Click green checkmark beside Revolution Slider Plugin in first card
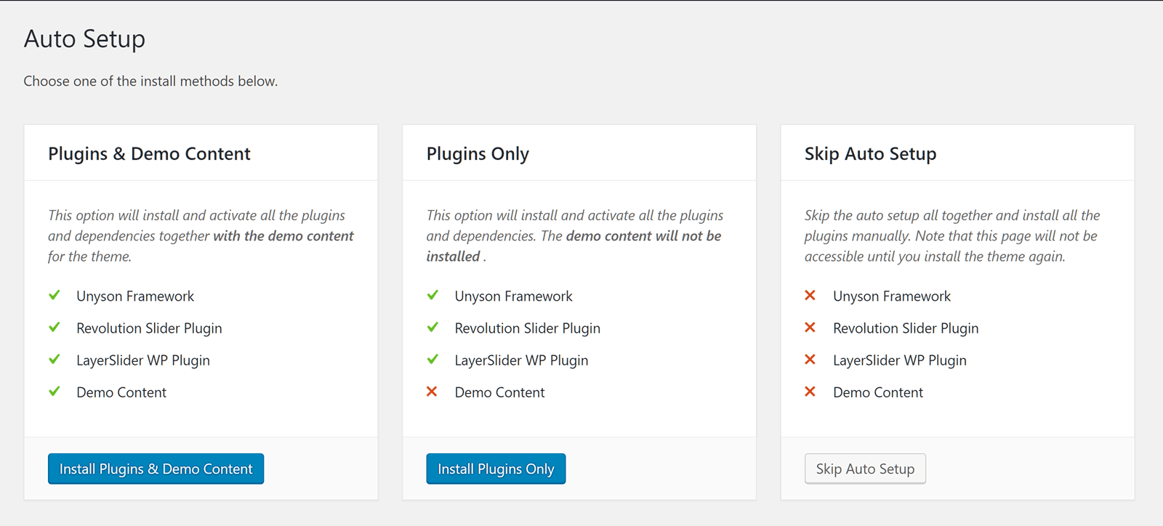The height and width of the screenshot is (526, 1163). tap(55, 328)
